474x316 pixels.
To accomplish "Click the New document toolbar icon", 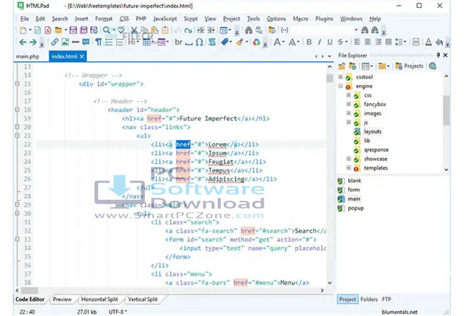I will click(x=22, y=30).
